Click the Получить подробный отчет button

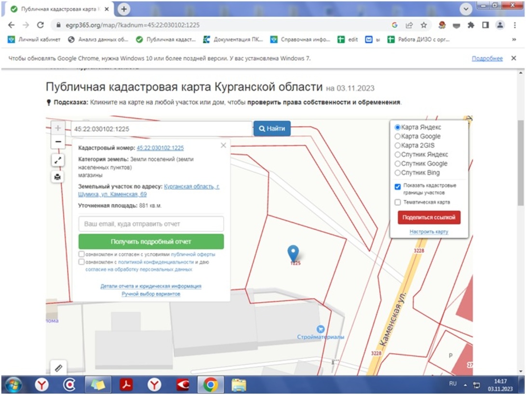tap(151, 241)
